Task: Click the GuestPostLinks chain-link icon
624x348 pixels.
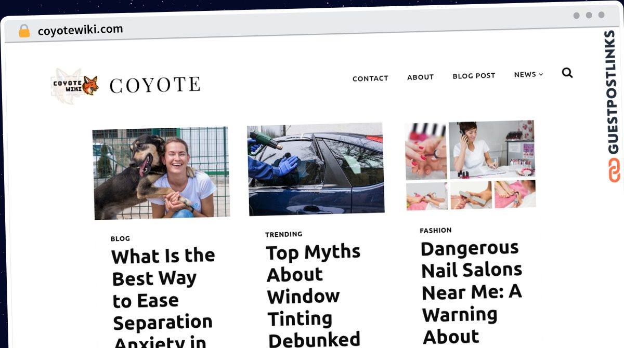Action: point(614,170)
